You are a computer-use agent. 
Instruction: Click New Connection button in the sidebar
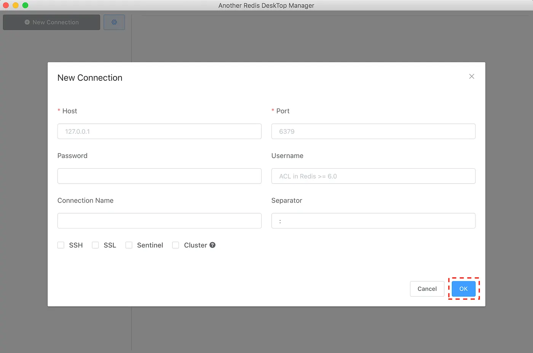(x=51, y=22)
